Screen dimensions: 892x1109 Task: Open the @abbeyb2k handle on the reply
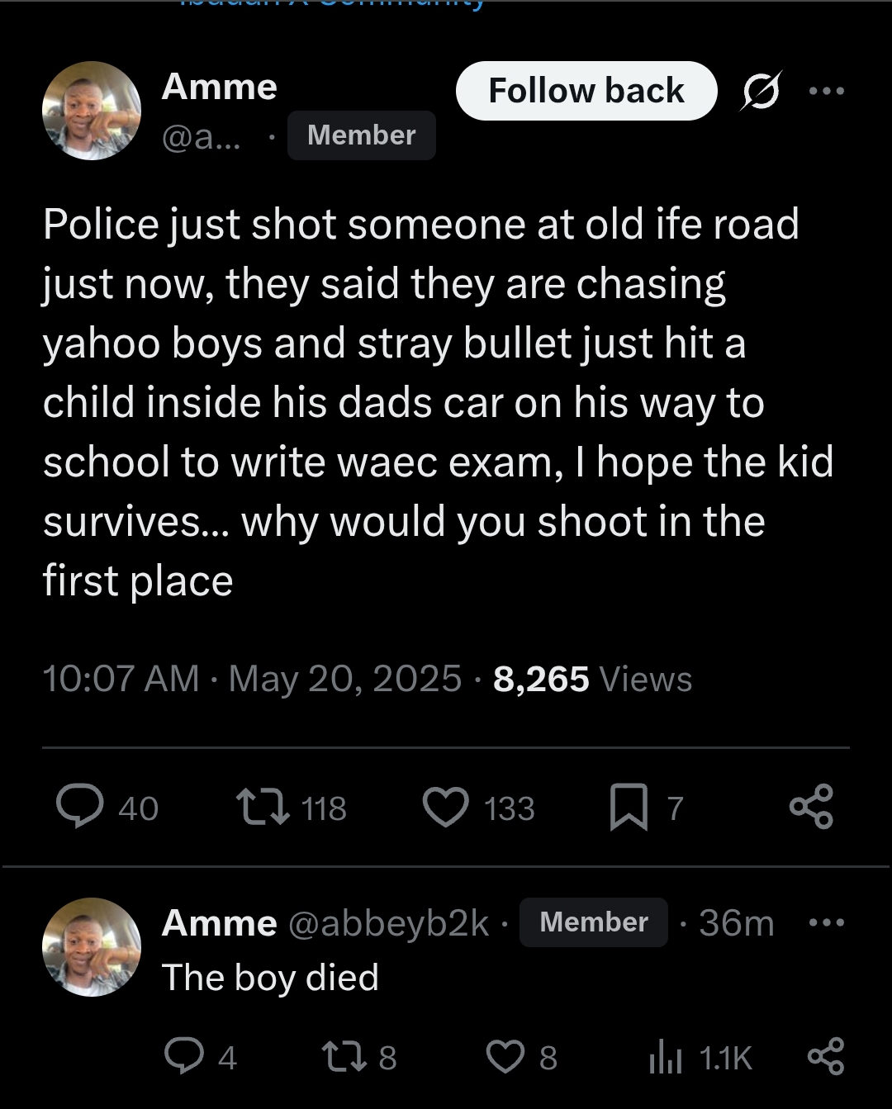[x=388, y=923]
